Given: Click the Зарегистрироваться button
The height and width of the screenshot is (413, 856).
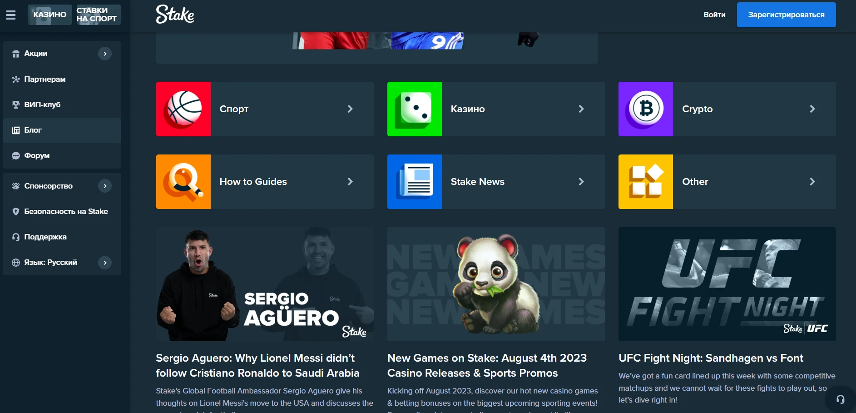Looking at the screenshot, I should pos(786,15).
